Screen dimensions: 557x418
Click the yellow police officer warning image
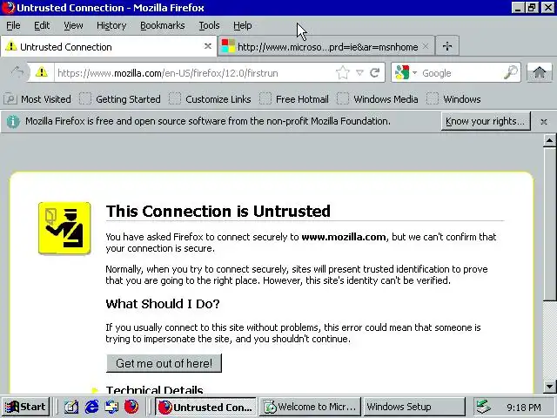pyautogui.click(x=64, y=228)
